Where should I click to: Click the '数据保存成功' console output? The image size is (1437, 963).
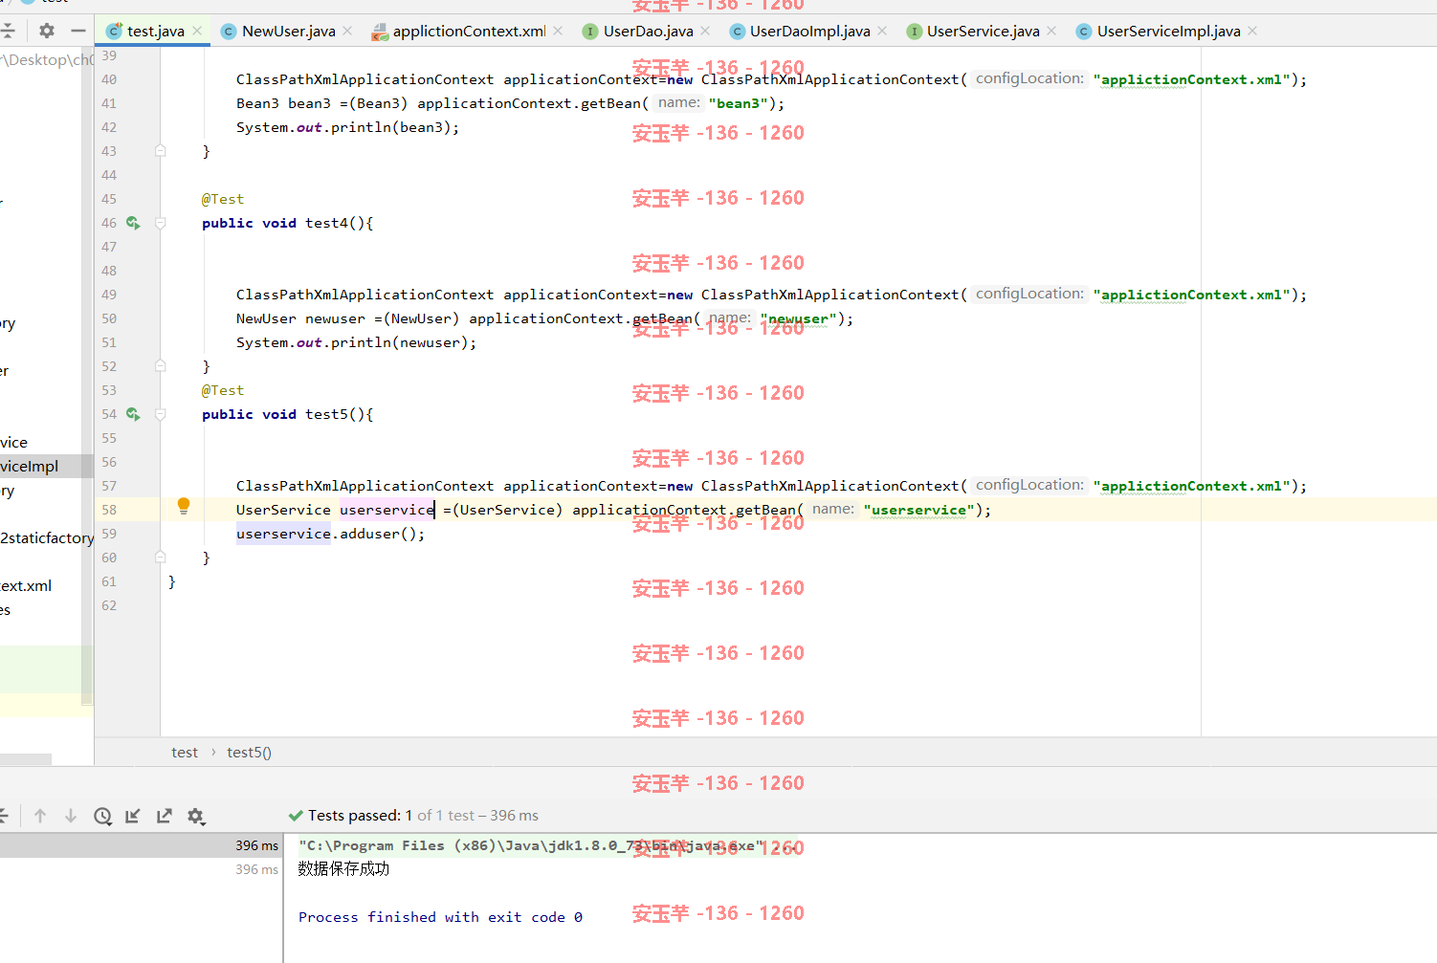pos(343,869)
